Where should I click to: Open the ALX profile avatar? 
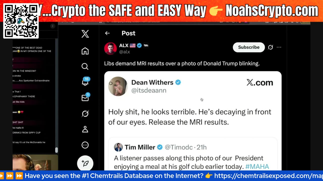point(111,49)
